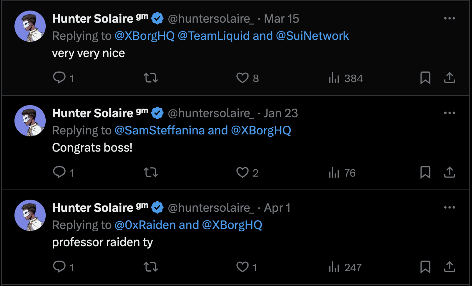Bookmark the "very very nice" tweet
This screenshot has height=286, width=472.
[425, 78]
